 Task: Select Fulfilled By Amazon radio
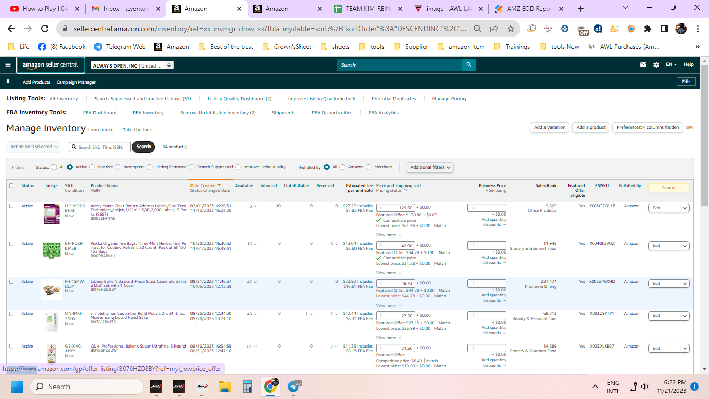tap(343, 167)
